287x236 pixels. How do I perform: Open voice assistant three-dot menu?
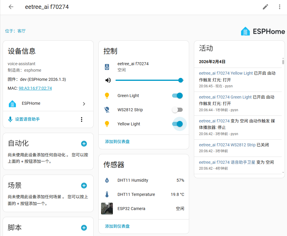[x=82, y=119]
